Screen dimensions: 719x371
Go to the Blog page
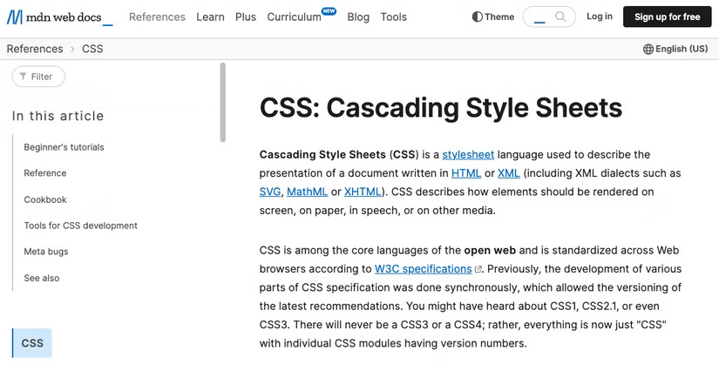point(358,17)
